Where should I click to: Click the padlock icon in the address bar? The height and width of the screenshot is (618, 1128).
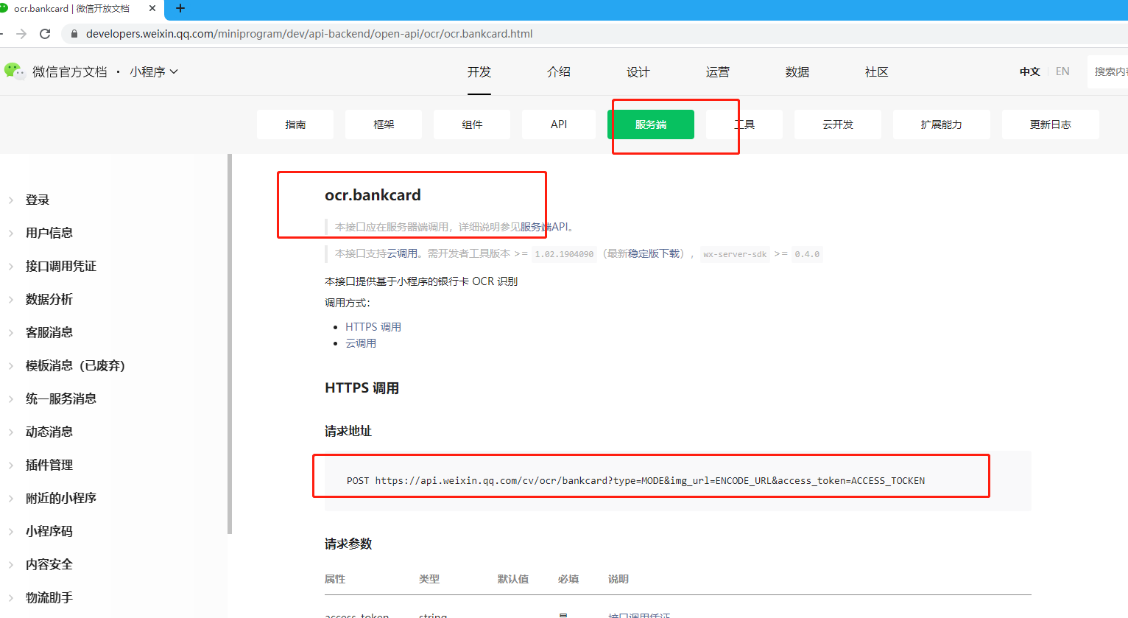73,33
